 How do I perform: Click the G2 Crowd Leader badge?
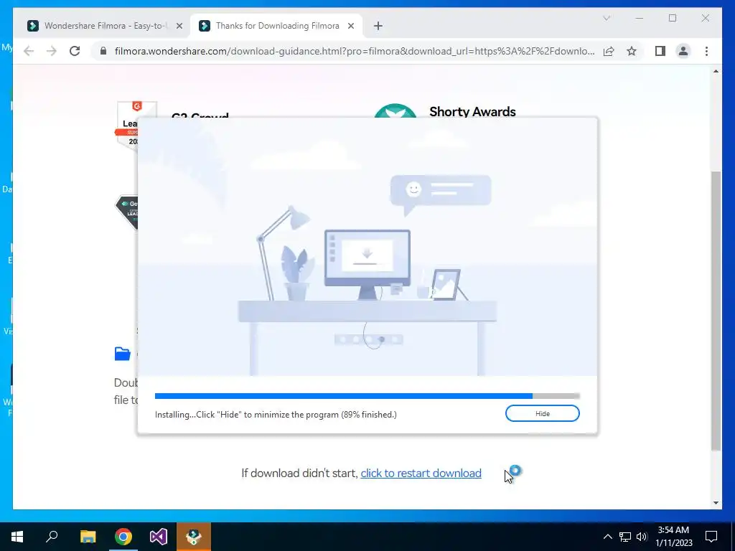tap(128, 125)
